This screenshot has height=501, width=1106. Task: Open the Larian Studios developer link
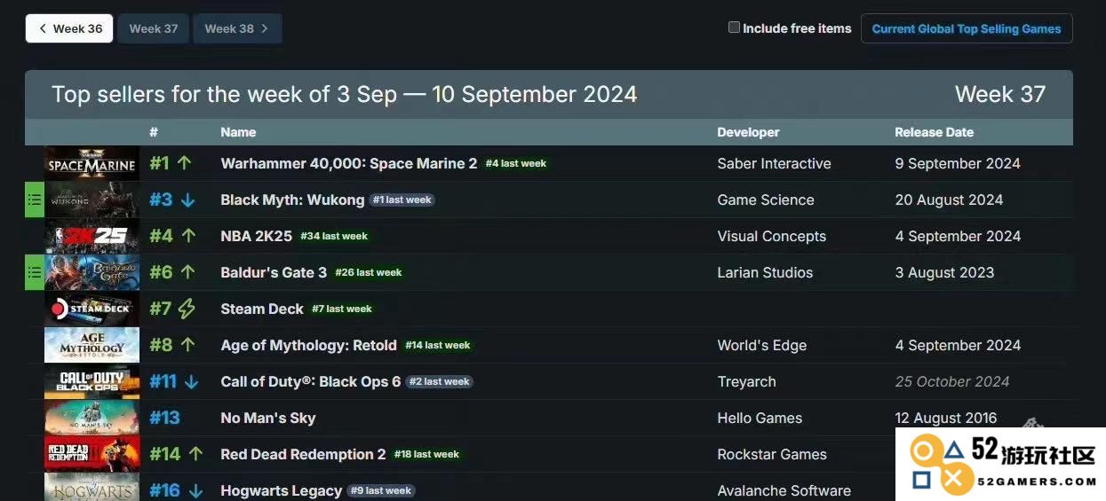pyautogui.click(x=765, y=273)
